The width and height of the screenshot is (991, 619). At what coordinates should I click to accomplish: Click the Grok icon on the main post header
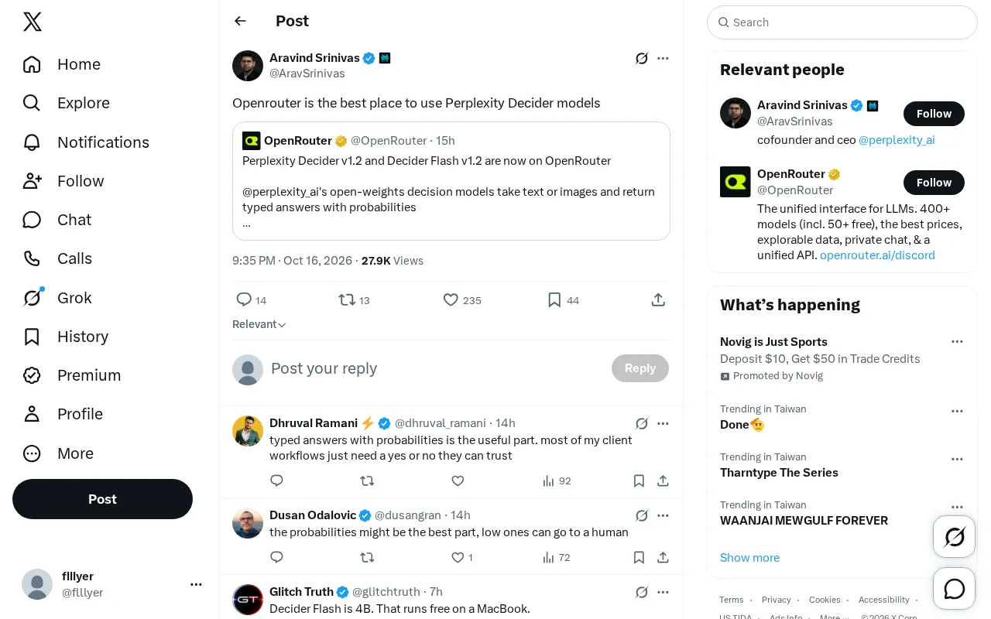point(641,58)
